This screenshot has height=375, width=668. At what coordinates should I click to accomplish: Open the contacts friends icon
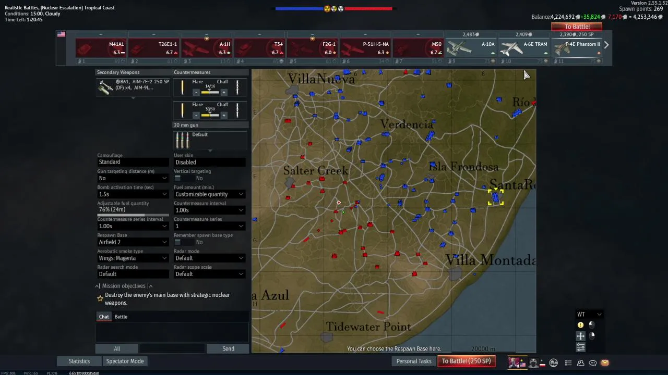(x=581, y=363)
